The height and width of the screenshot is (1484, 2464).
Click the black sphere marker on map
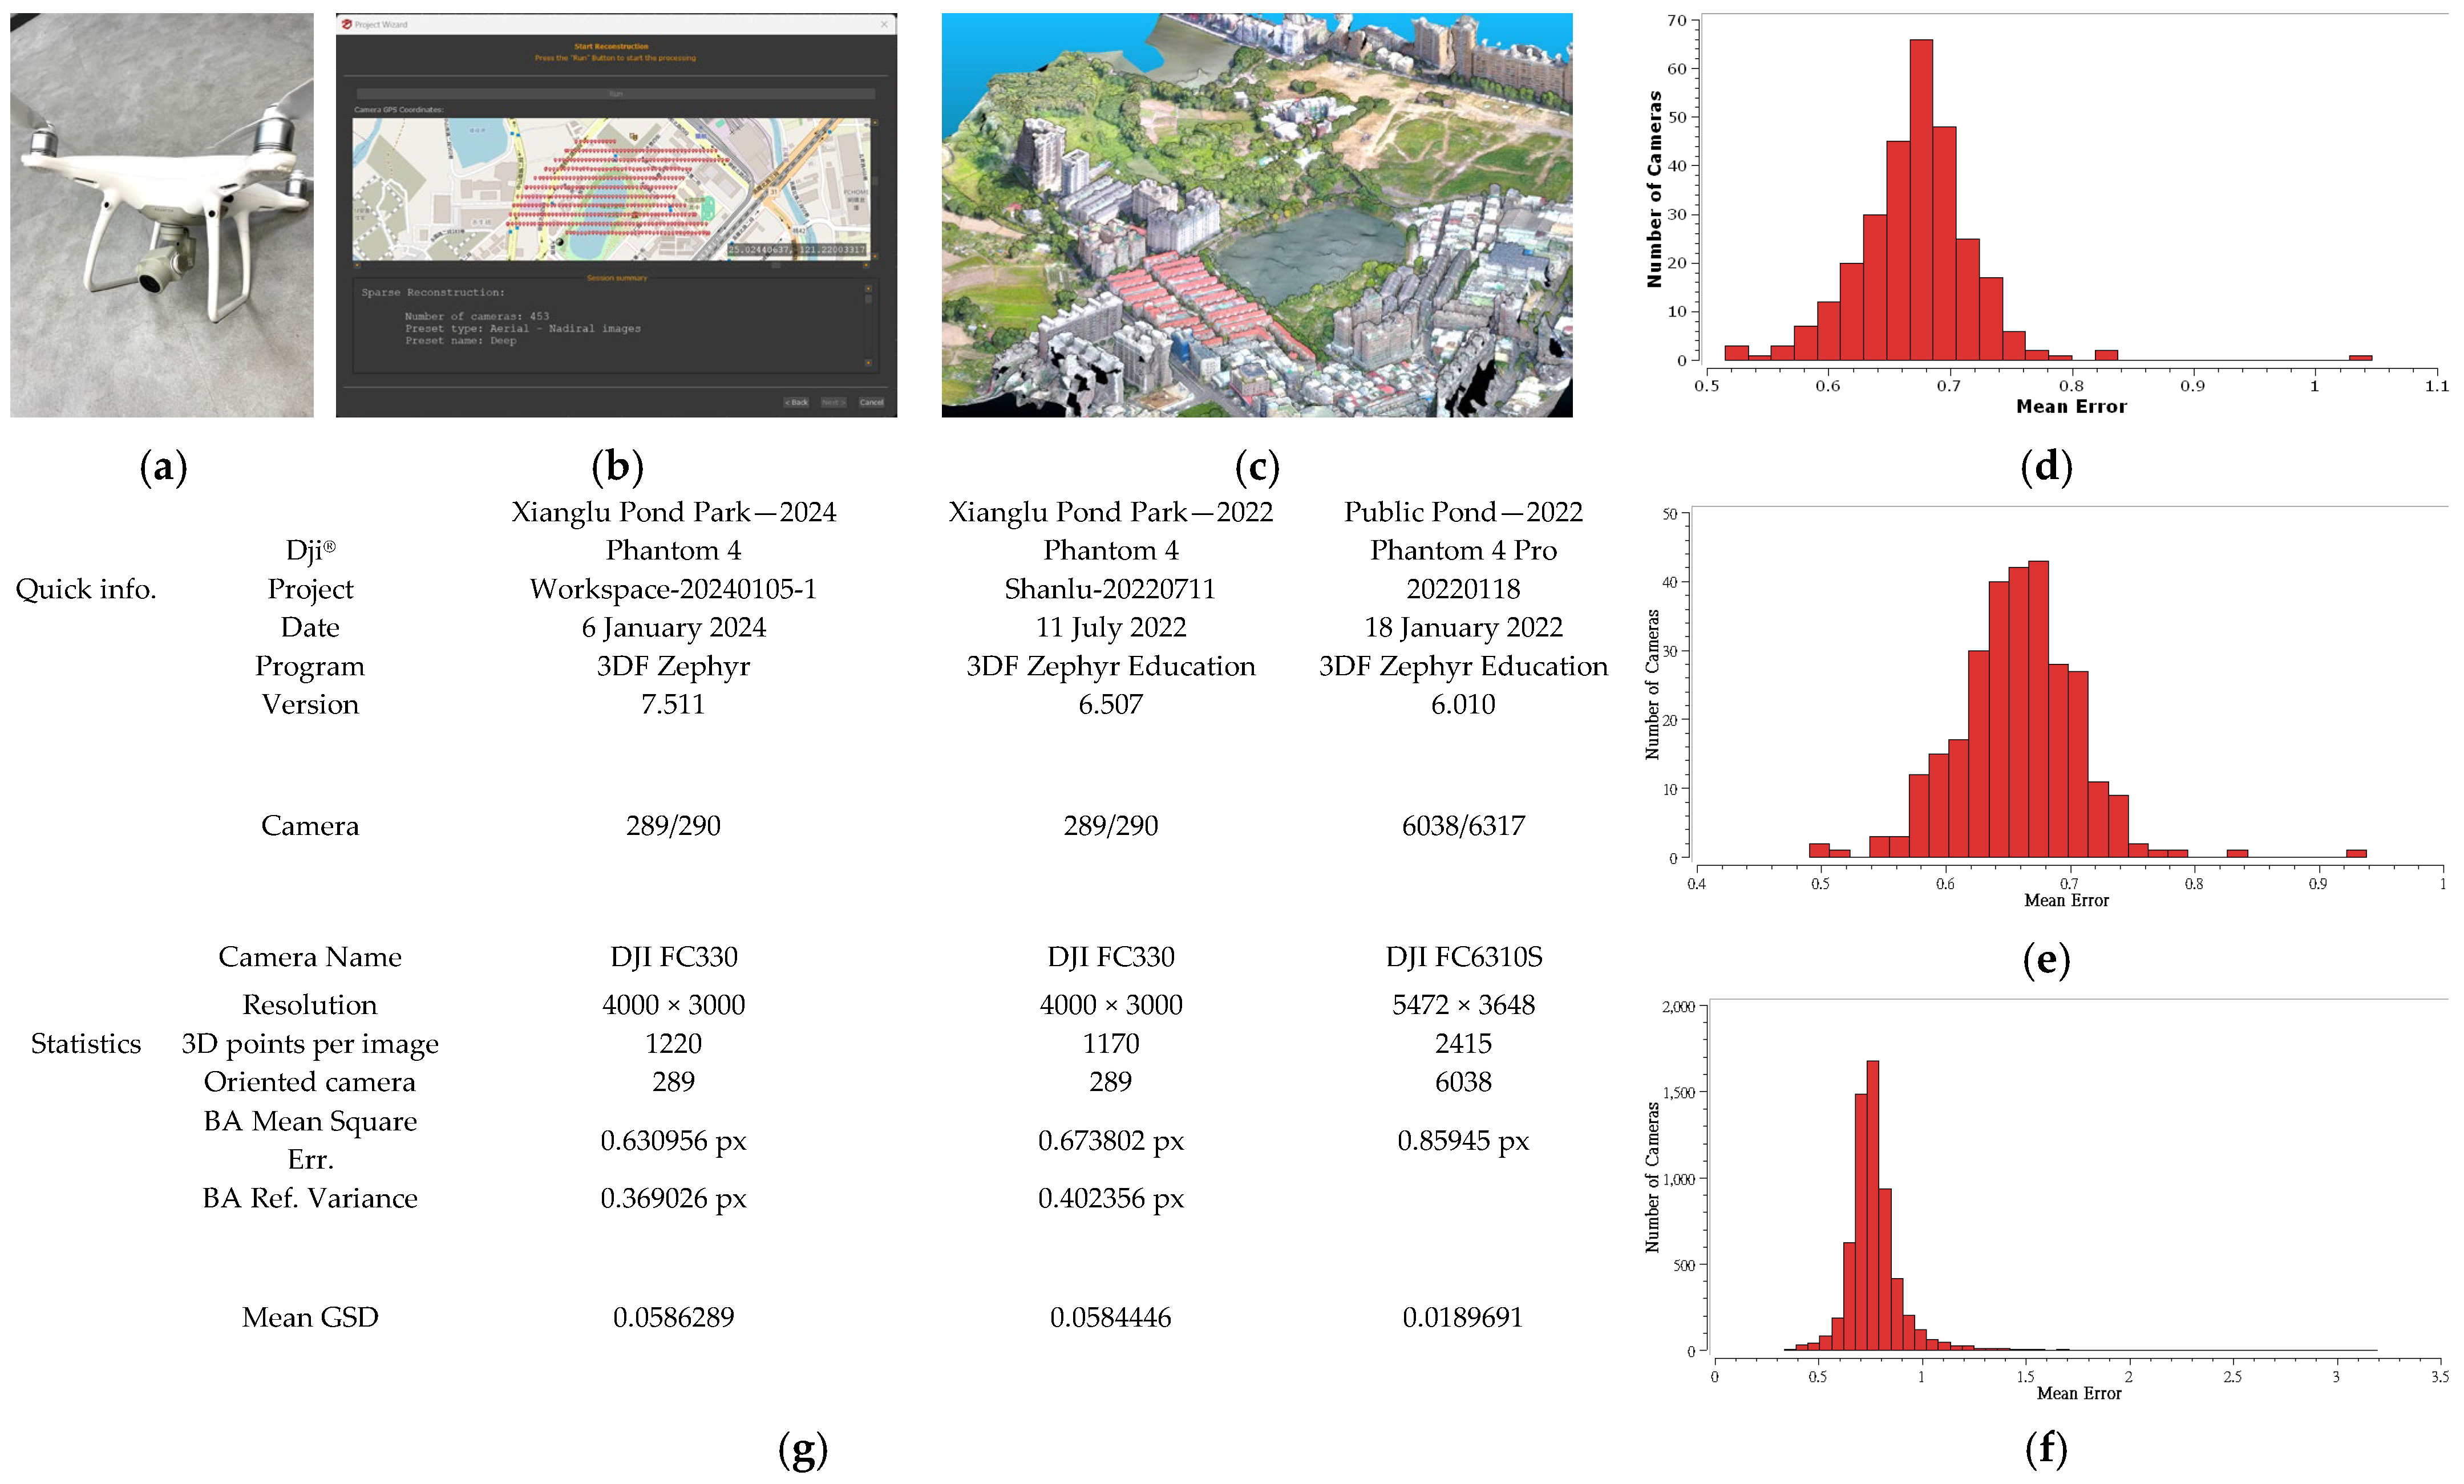tap(560, 242)
